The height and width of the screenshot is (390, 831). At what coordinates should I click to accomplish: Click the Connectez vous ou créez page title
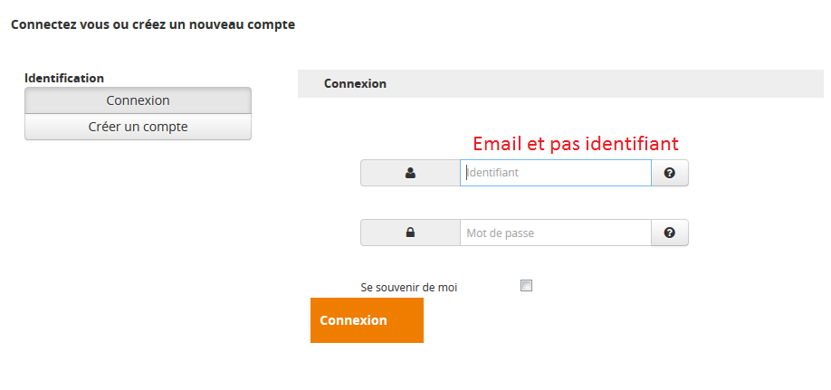(x=153, y=24)
